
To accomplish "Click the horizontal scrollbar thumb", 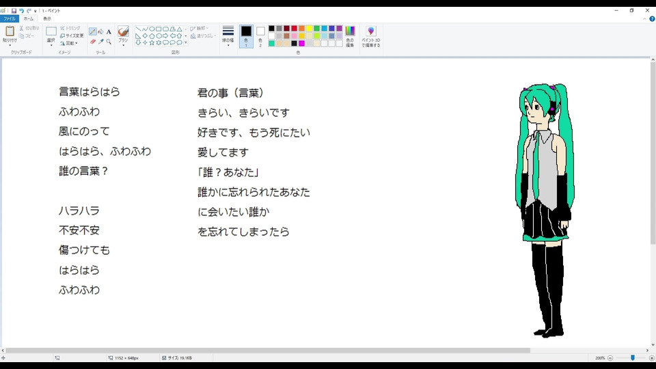I will click(x=268, y=351).
